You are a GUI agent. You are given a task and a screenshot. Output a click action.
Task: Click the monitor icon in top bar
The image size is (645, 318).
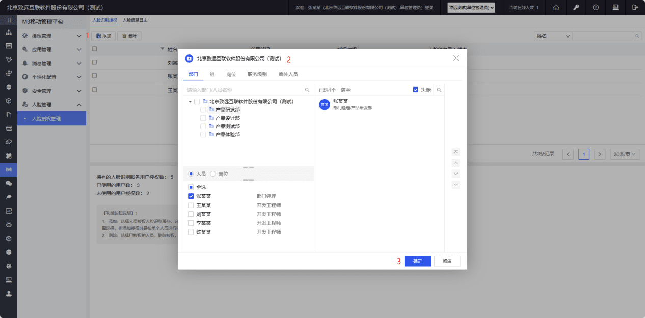[x=615, y=7]
